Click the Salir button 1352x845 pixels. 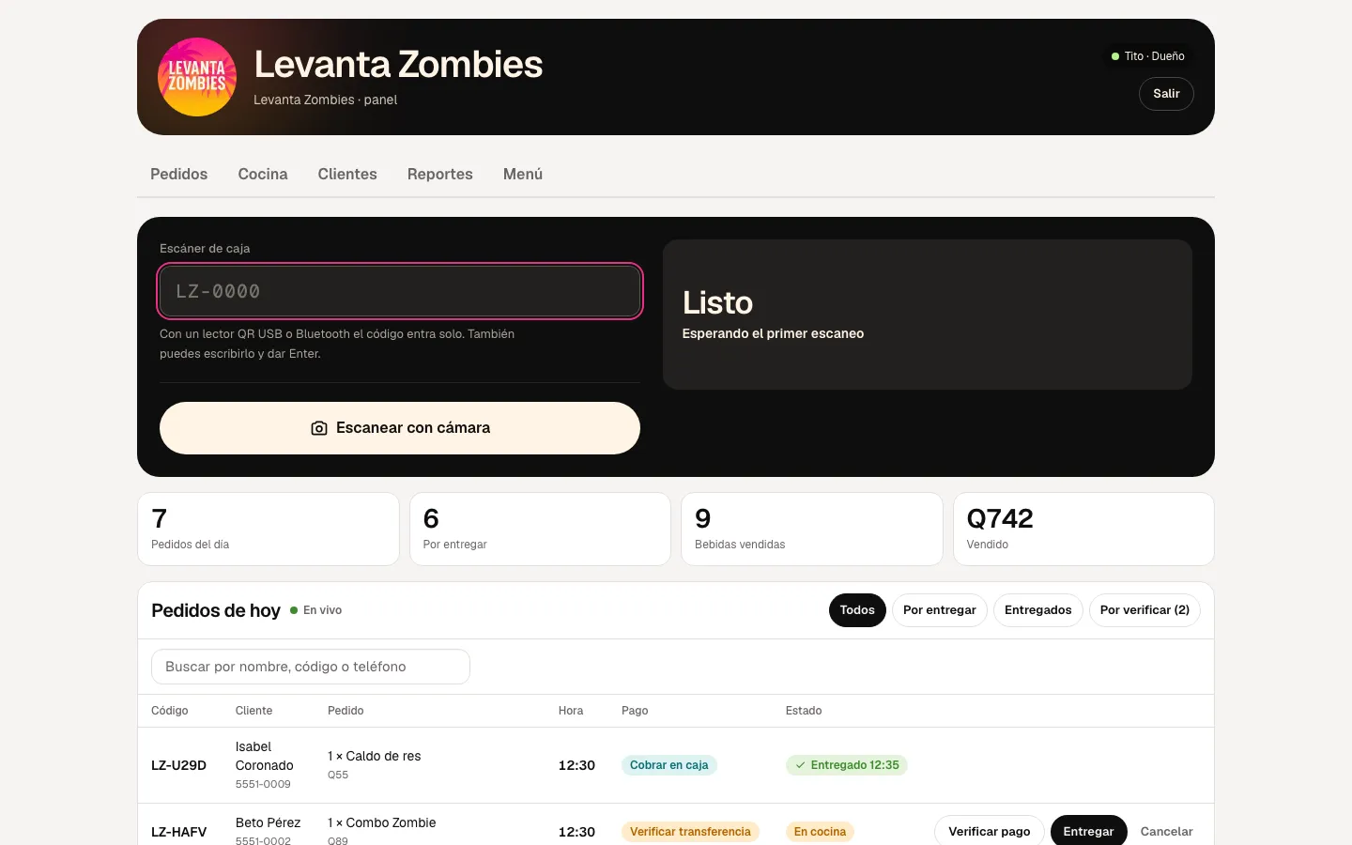point(1166,94)
